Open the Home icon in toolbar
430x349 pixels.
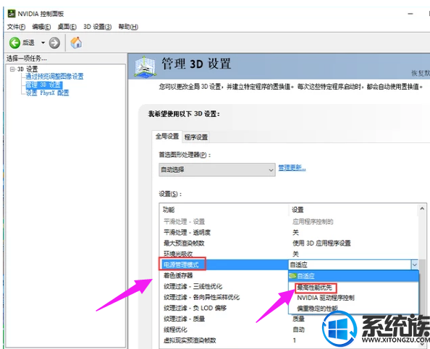point(76,43)
